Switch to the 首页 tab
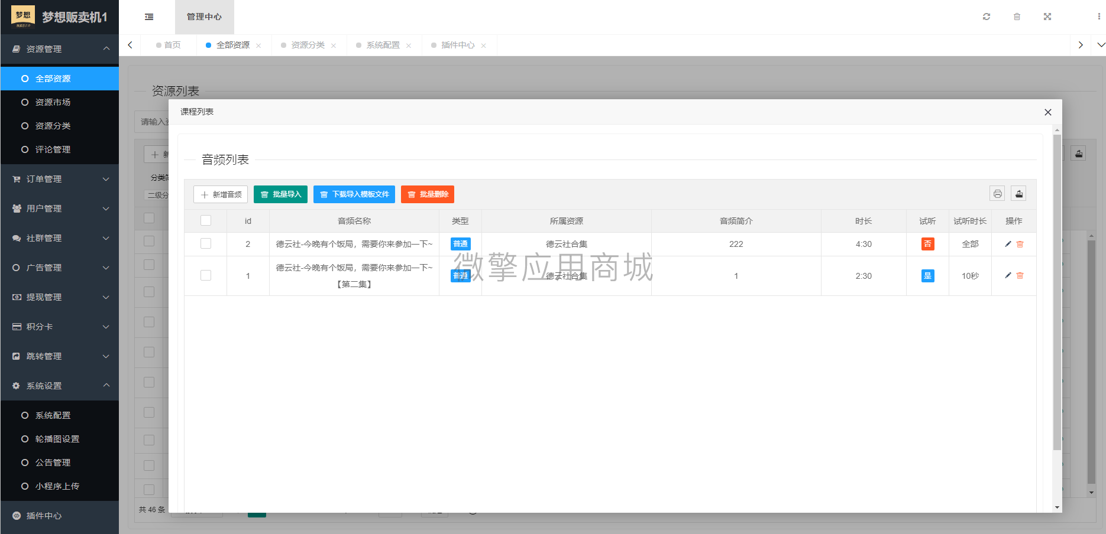This screenshot has height=534, width=1106. [169, 45]
